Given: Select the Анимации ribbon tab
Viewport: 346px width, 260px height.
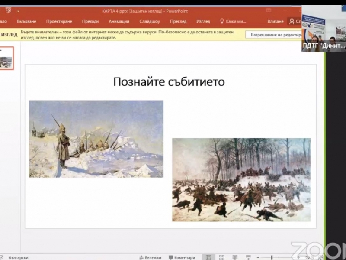Looking at the screenshot, I should [x=119, y=21].
